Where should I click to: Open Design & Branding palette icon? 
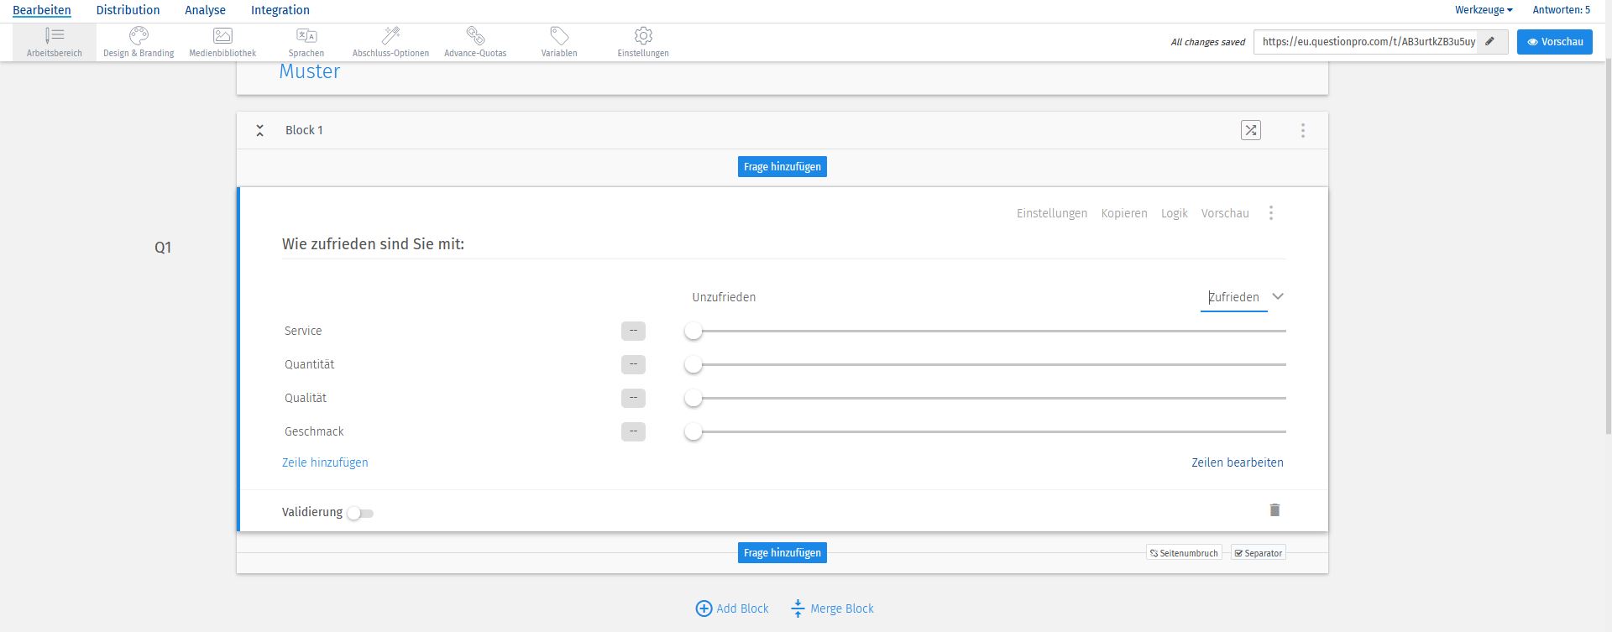[139, 35]
